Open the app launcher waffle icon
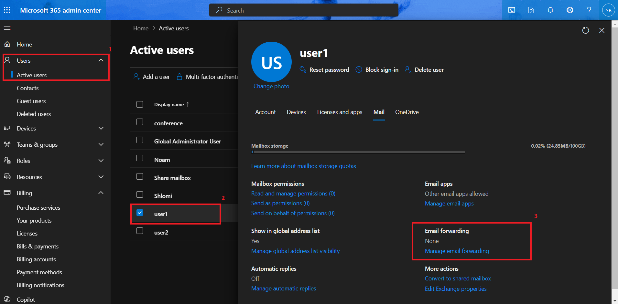The height and width of the screenshot is (304, 618). point(7,10)
